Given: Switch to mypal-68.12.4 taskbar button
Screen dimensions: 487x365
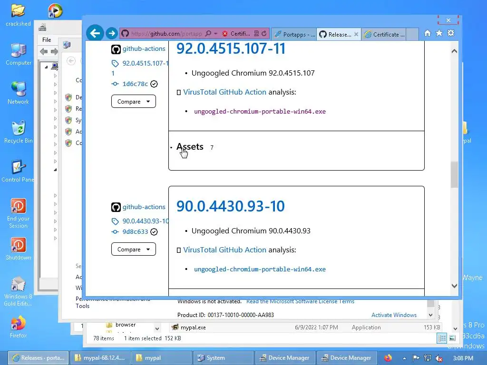Looking at the screenshot, I should 100,358.
